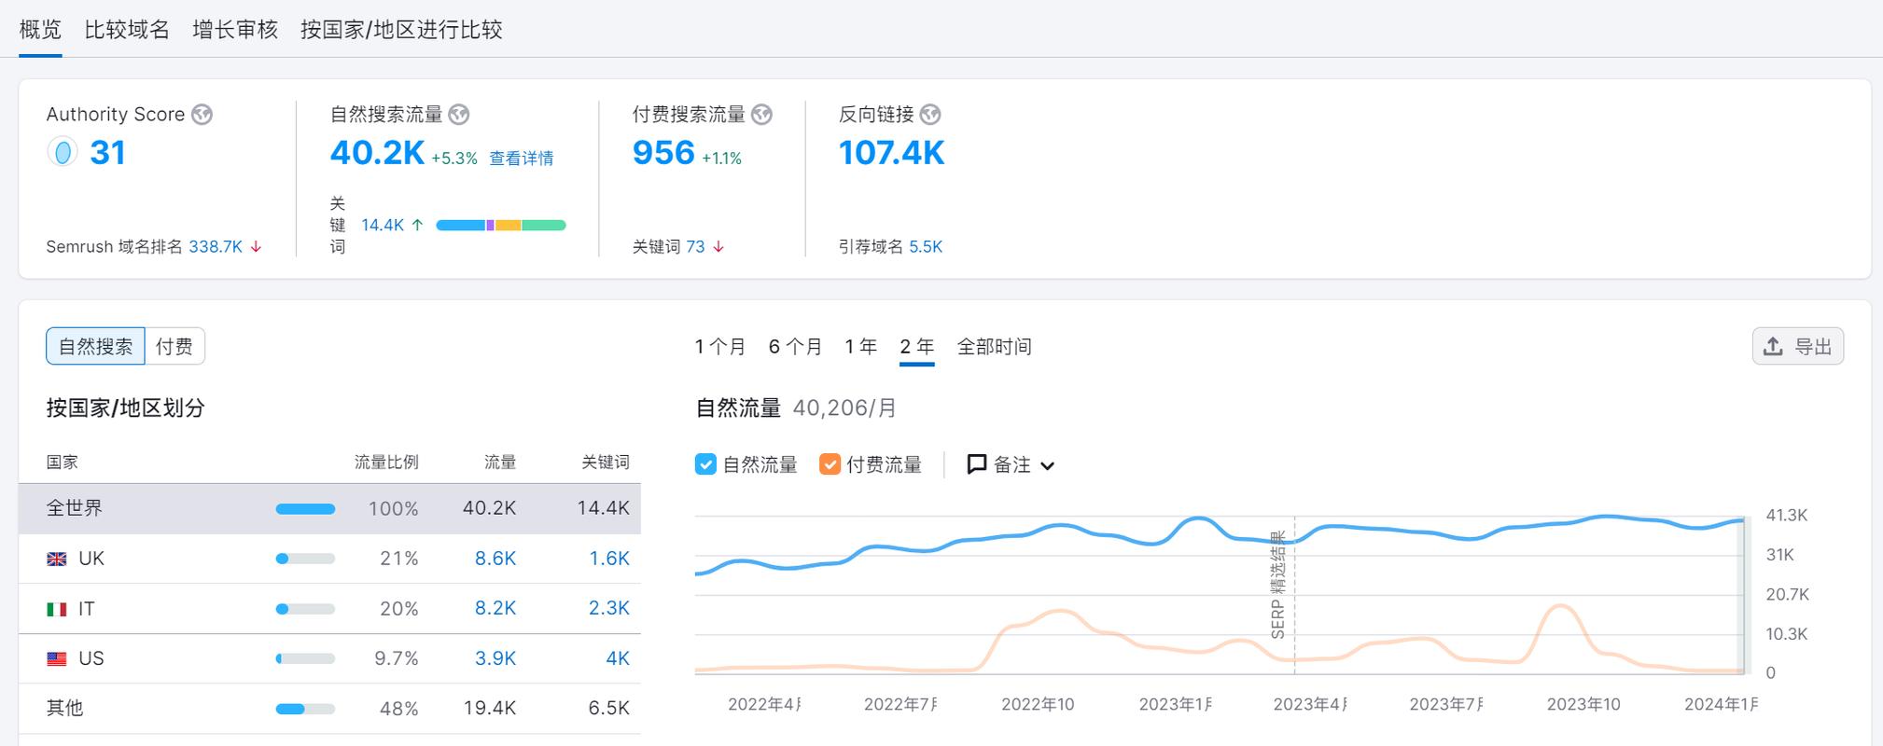Click the keyword position distribution color bar
The image size is (1883, 746).
501,225
